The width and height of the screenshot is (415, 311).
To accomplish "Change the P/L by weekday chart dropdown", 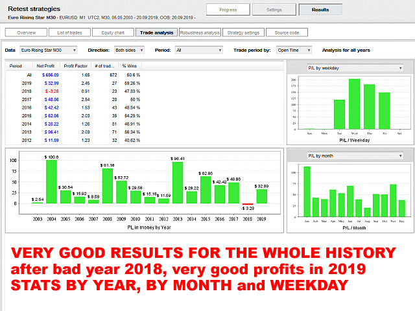I will [353, 67].
